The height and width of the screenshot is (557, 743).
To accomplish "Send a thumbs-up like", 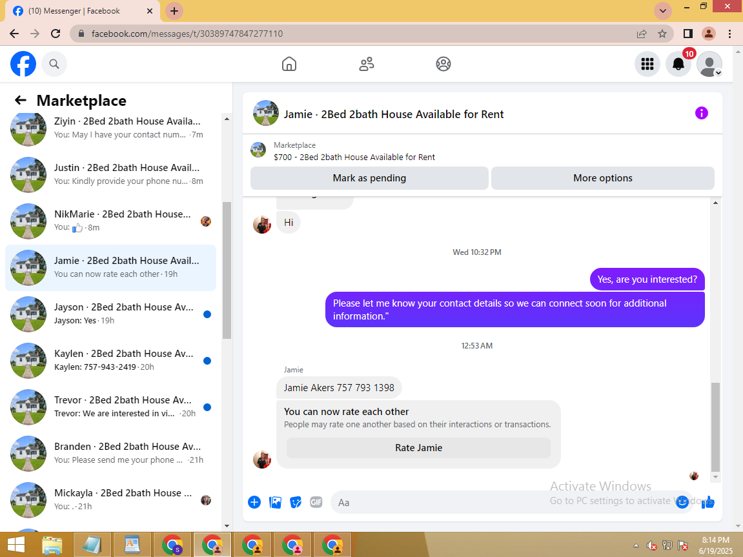I will coord(708,502).
